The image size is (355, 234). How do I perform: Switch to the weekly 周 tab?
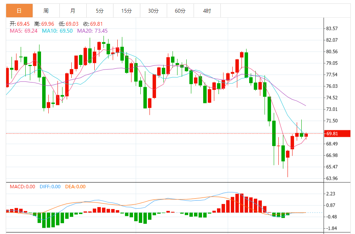(x=46, y=11)
